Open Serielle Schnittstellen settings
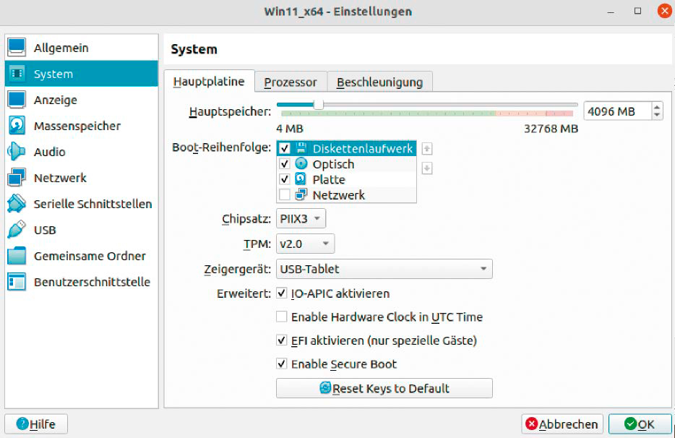Viewport: 675px width, 438px height. (x=82, y=204)
